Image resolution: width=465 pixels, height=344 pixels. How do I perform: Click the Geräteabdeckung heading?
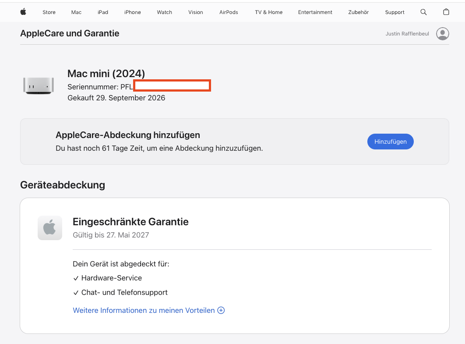click(63, 185)
